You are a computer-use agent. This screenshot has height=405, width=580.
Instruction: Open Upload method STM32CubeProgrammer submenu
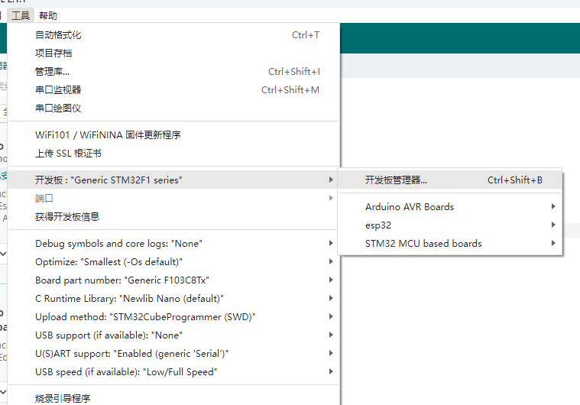point(145,316)
